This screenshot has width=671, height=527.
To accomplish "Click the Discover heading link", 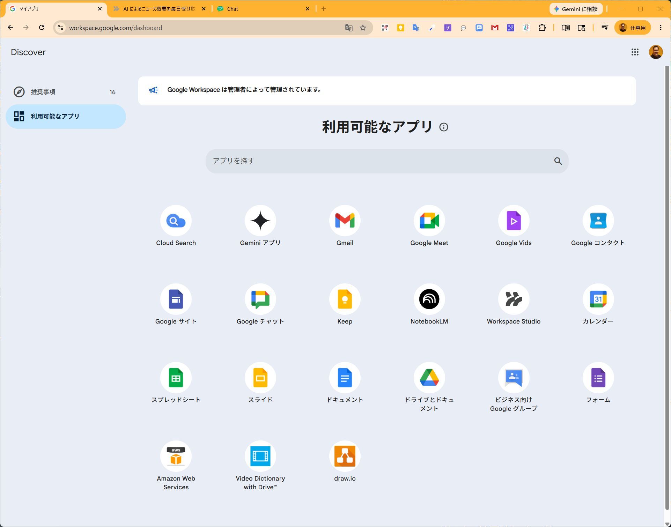I will (x=28, y=52).
